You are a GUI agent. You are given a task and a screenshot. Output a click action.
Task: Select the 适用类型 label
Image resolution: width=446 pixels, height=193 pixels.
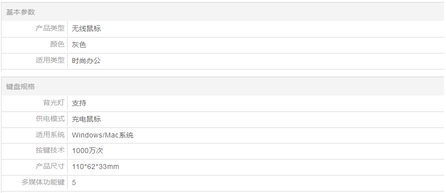50,60
